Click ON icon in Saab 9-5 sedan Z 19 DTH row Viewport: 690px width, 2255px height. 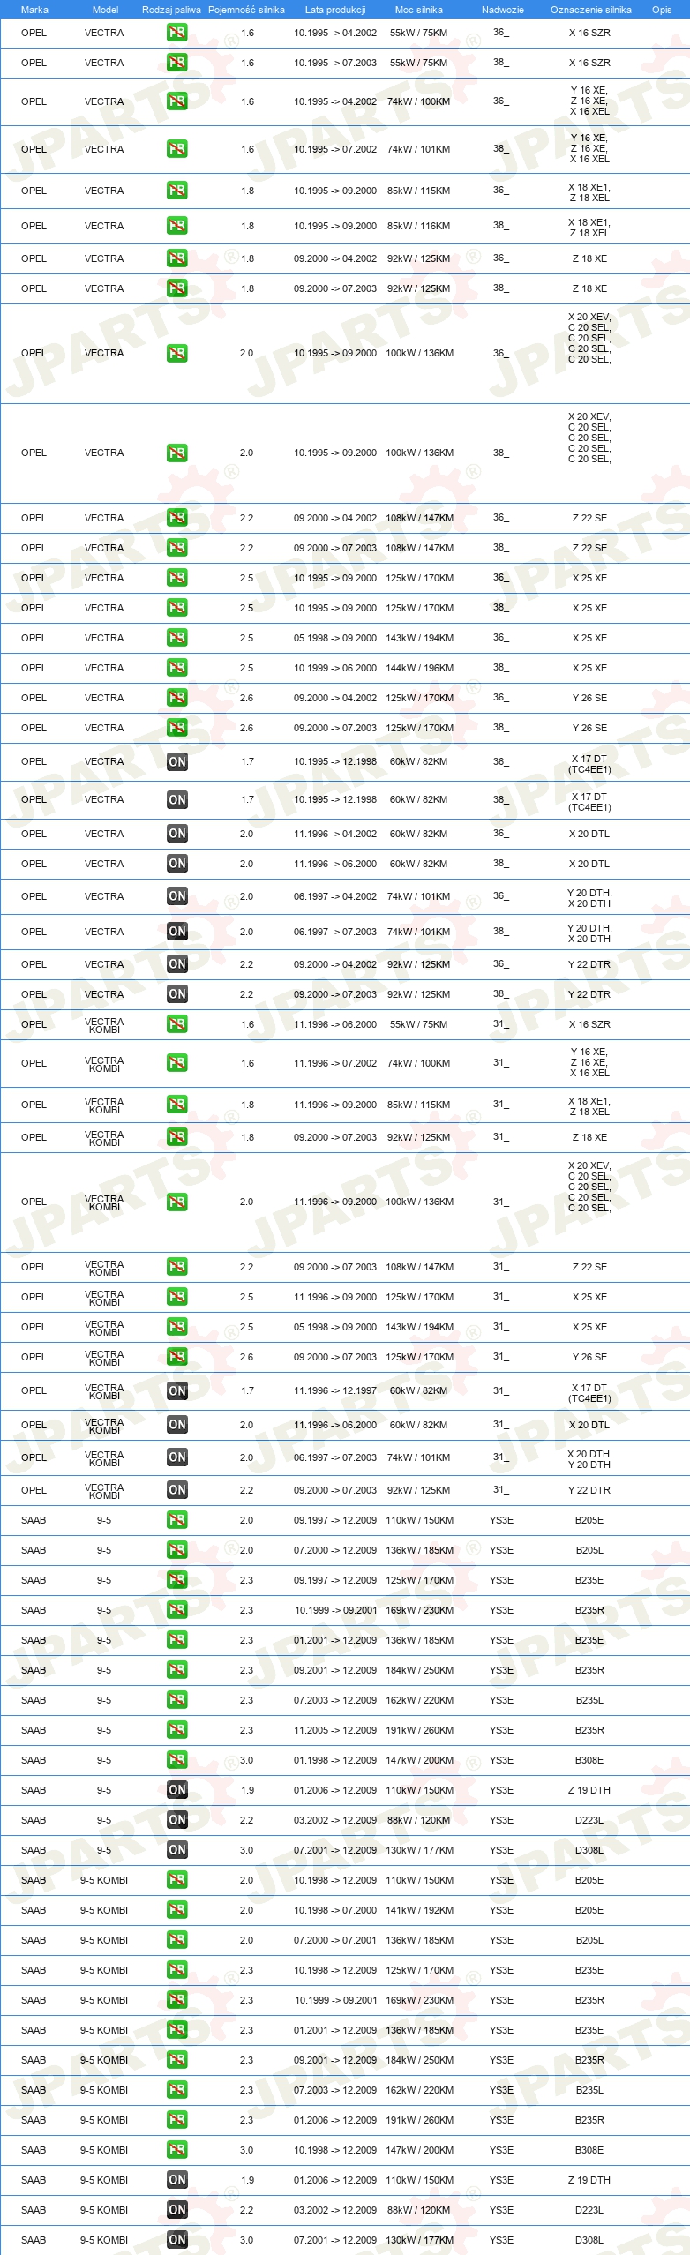tap(176, 1790)
